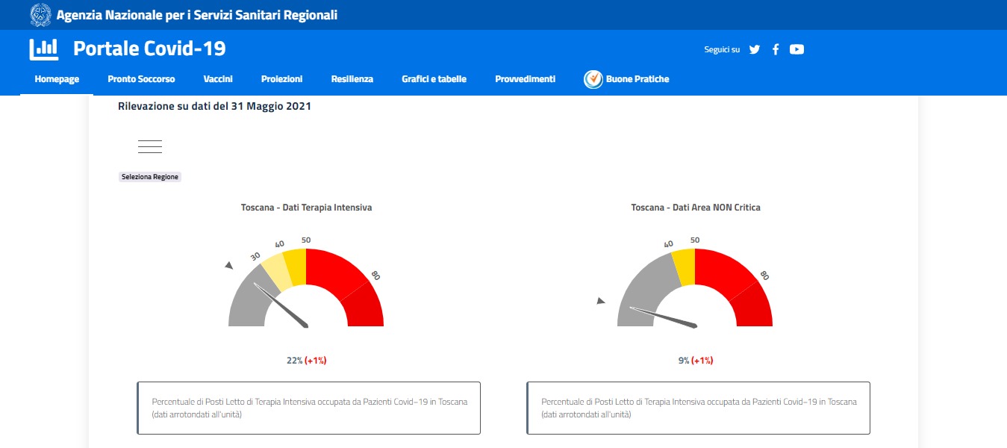Expand the Seleziona Regione selector
The image size is (1007, 448).
pos(150,177)
